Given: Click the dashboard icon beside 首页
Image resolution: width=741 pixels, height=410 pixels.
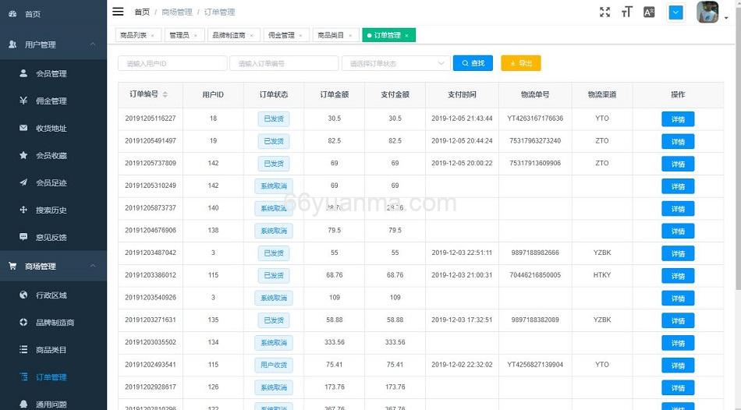Looking at the screenshot, I should coord(12,14).
